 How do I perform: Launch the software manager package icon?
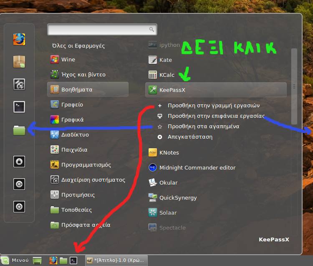pos(19,62)
